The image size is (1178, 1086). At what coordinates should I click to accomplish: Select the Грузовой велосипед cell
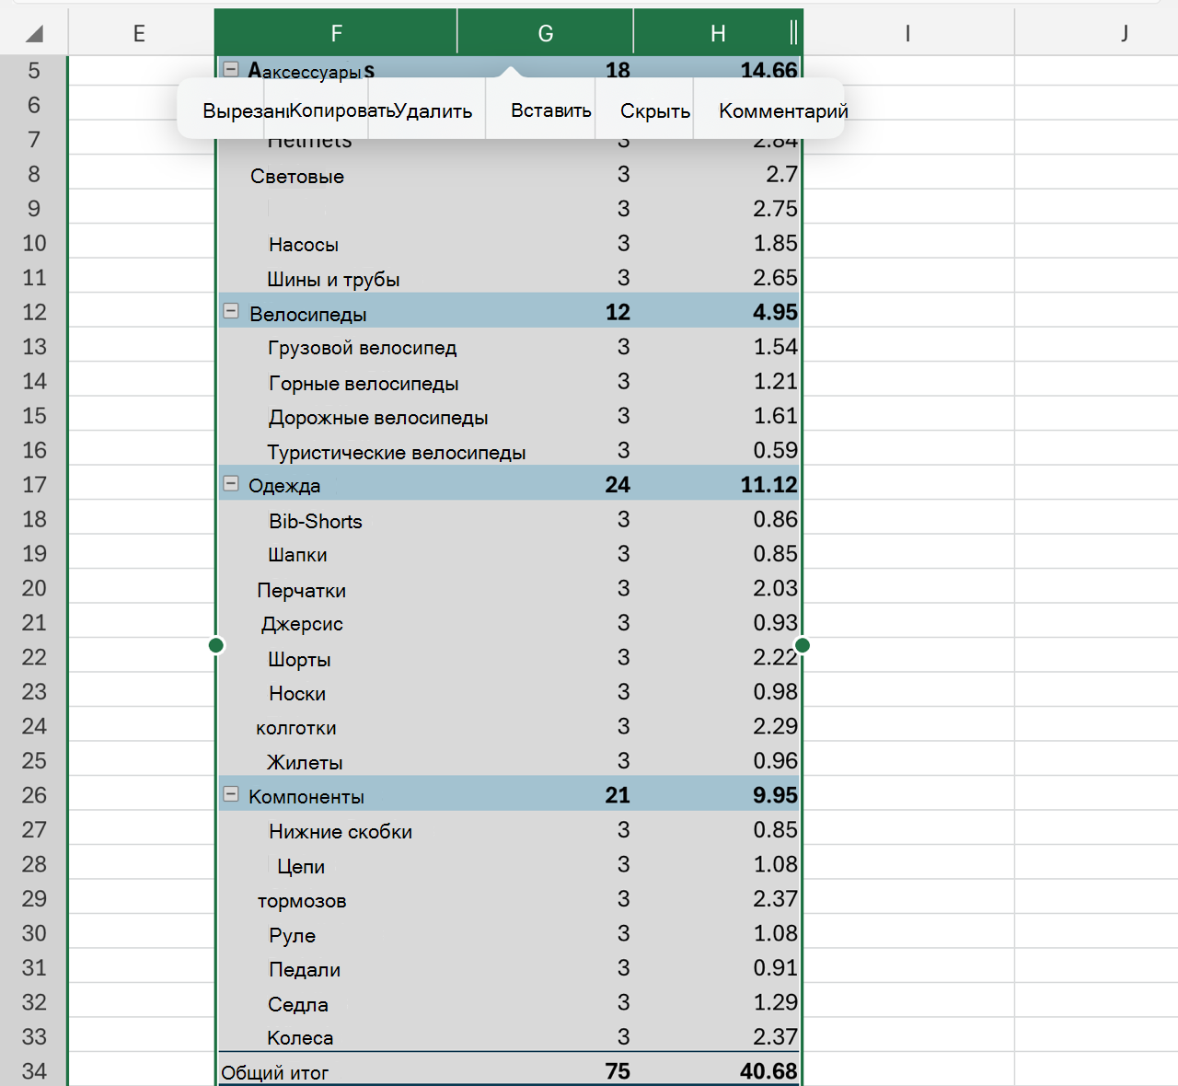pyautogui.click(x=336, y=347)
